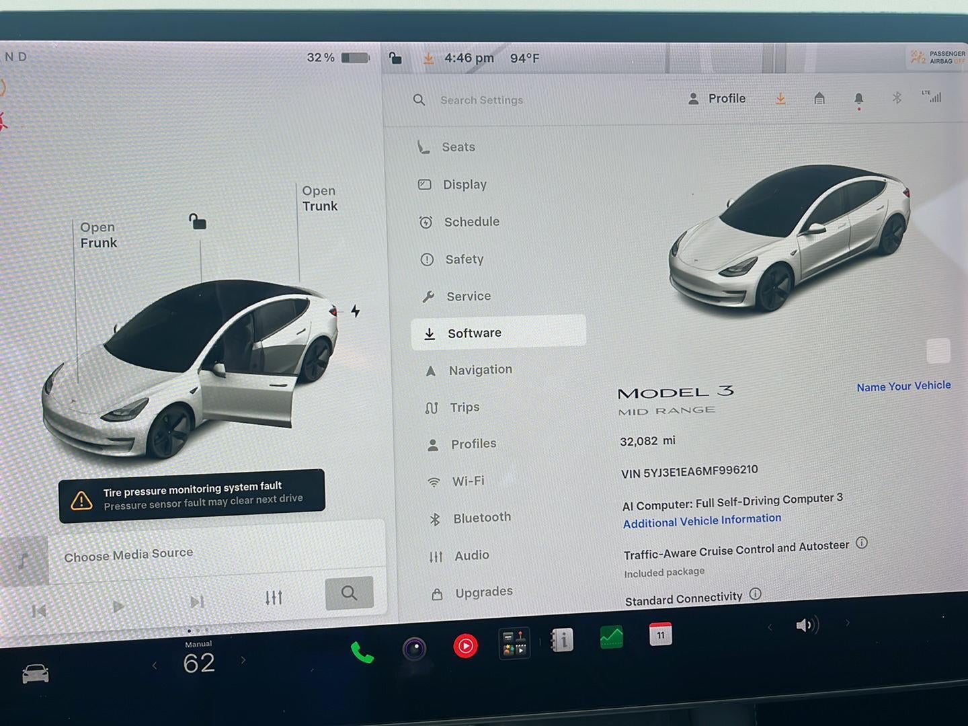Skip to next media track
Image resolution: width=968 pixels, height=726 pixels.
(196, 602)
